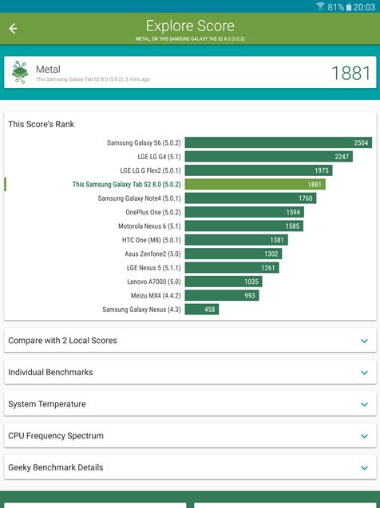Tap the 1975 score bar
Screen dimensions: 380x508
[x=259, y=170]
